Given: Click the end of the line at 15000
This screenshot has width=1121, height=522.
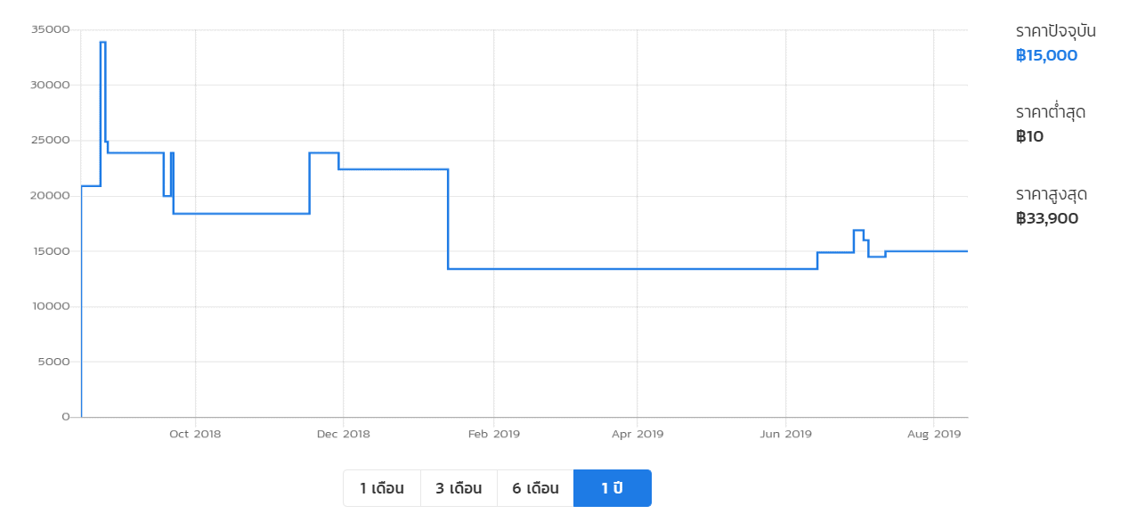Looking at the screenshot, I should [x=966, y=251].
